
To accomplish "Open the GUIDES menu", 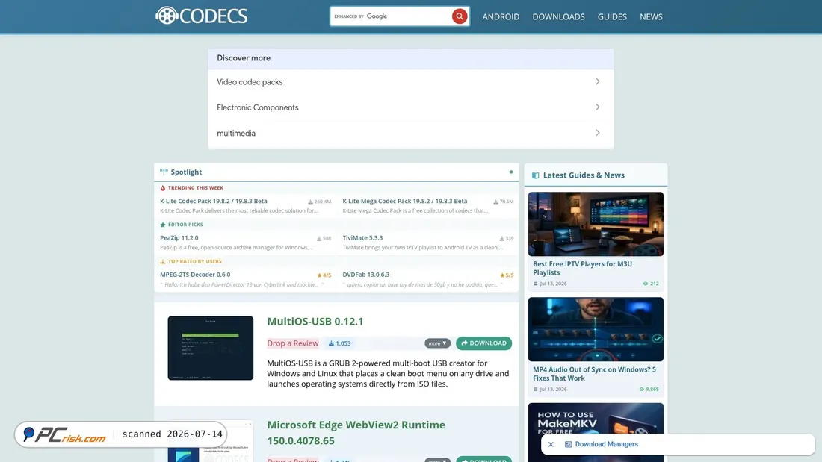I will pyautogui.click(x=612, y=16).
